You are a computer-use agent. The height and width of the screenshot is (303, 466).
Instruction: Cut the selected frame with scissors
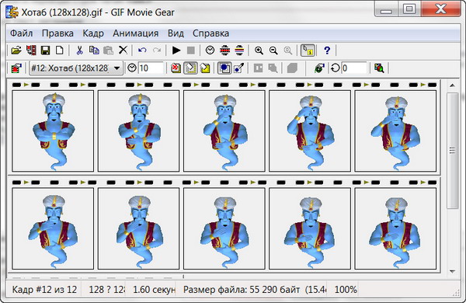click(79, 50)
